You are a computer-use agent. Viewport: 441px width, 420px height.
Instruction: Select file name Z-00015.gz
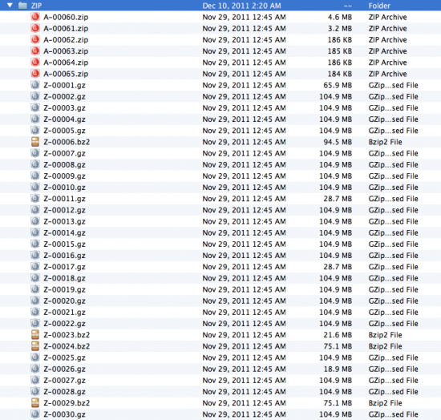coord(64,244)
